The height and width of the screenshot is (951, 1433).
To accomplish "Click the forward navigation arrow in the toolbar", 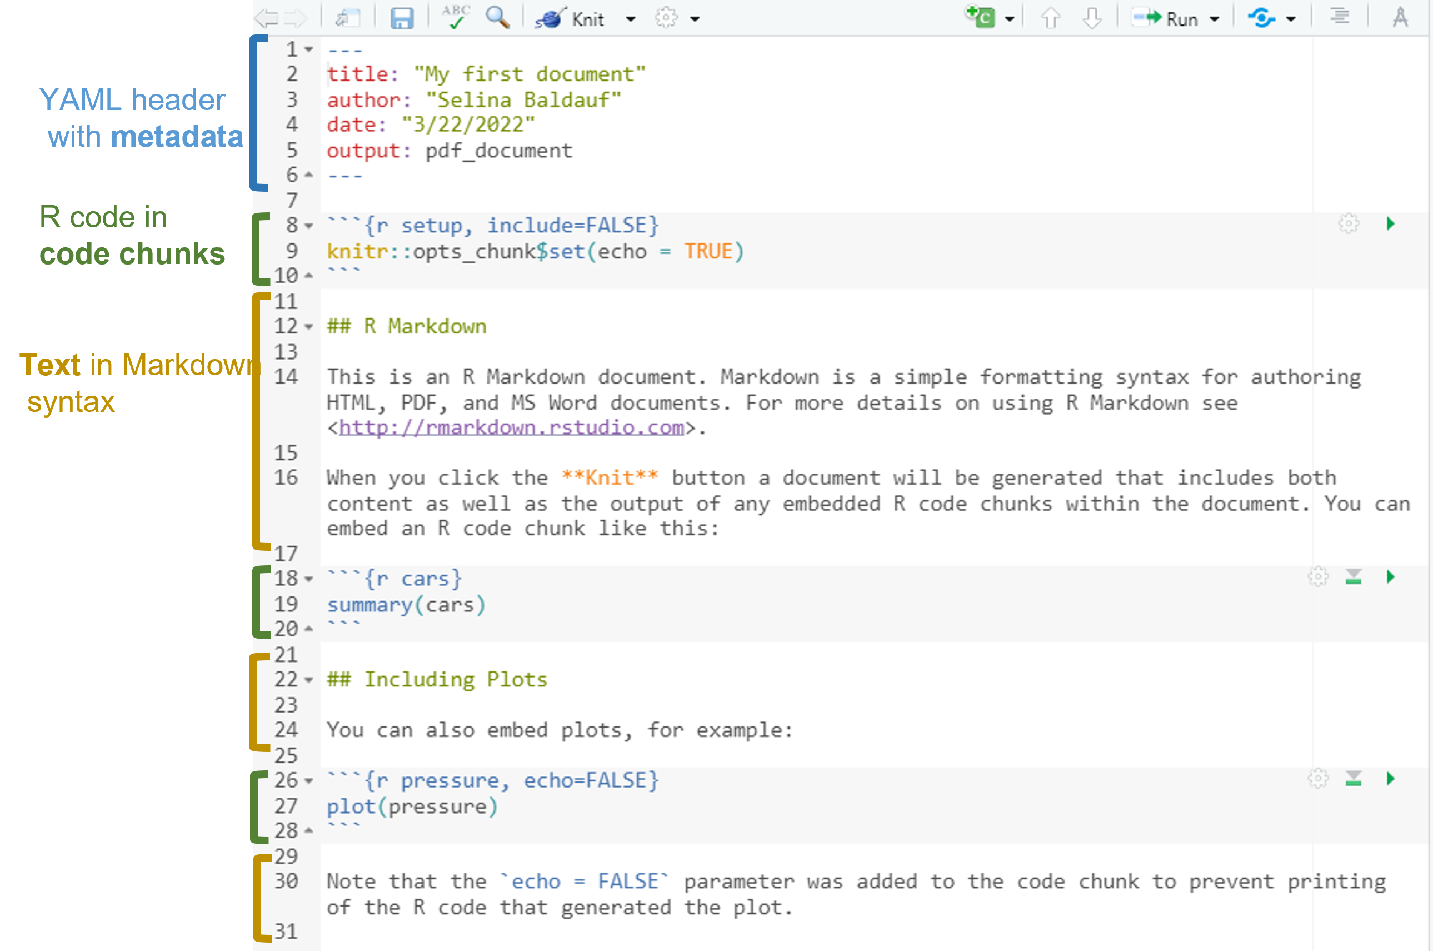I will [x=296, y=18].
